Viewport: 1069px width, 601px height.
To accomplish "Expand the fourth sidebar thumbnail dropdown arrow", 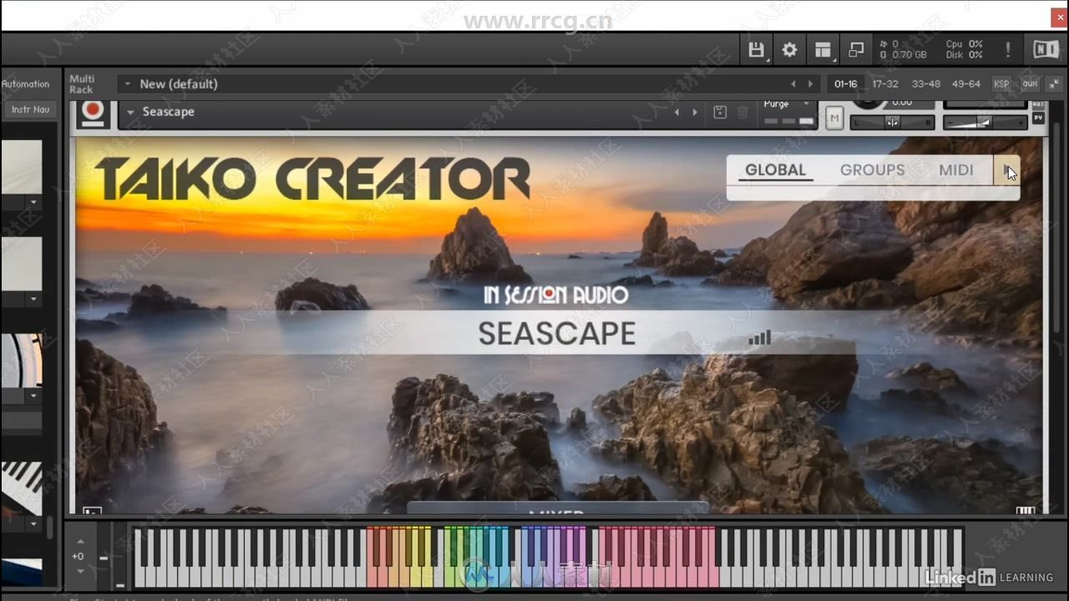I will click(x=33, y=524).
